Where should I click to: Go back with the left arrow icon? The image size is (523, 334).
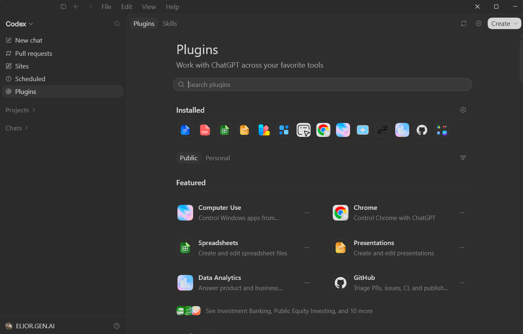tap(76, 7)
